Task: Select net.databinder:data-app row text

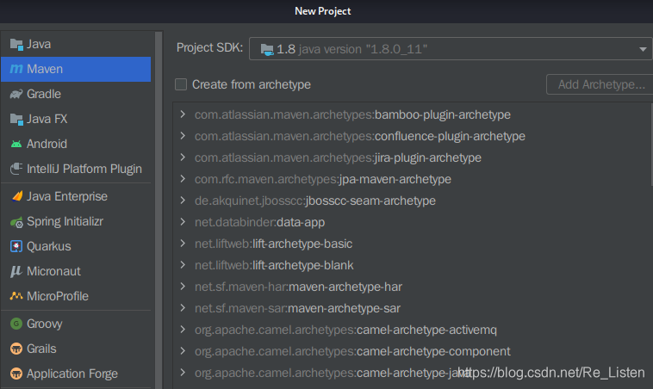Action: tap(259, 222)
